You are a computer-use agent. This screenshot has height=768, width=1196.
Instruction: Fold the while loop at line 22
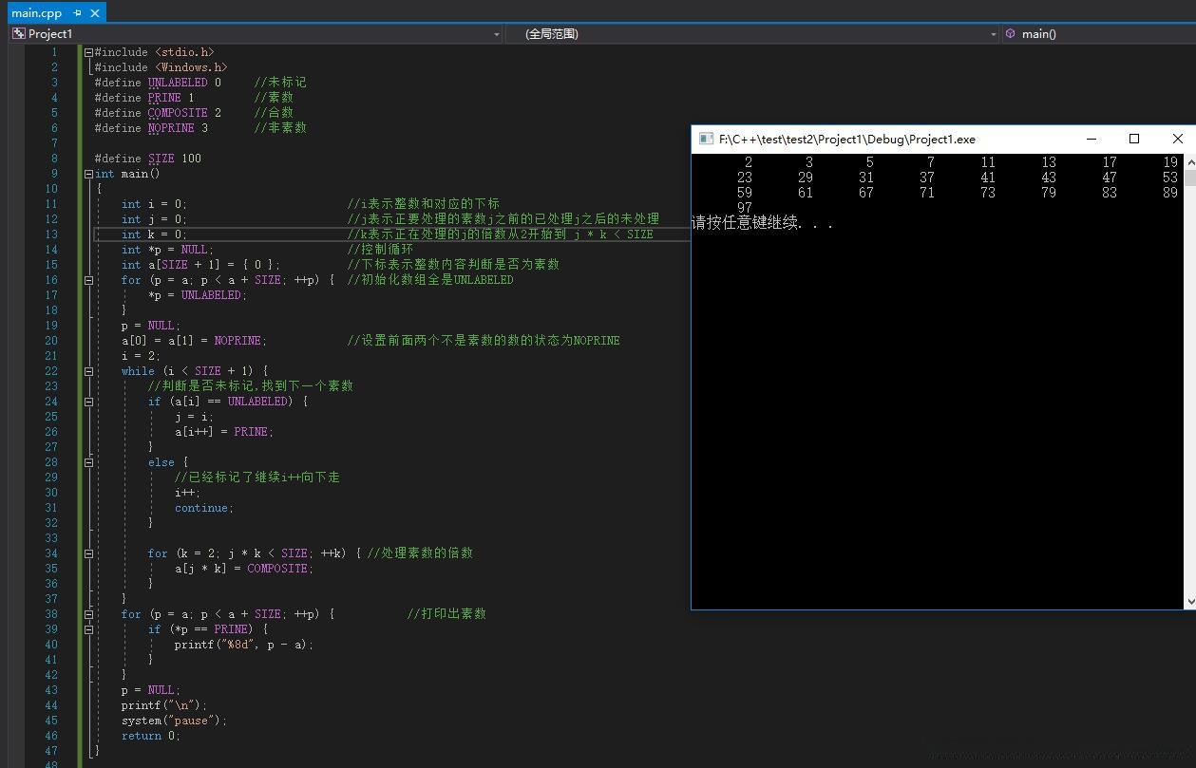tap(88, 371)
